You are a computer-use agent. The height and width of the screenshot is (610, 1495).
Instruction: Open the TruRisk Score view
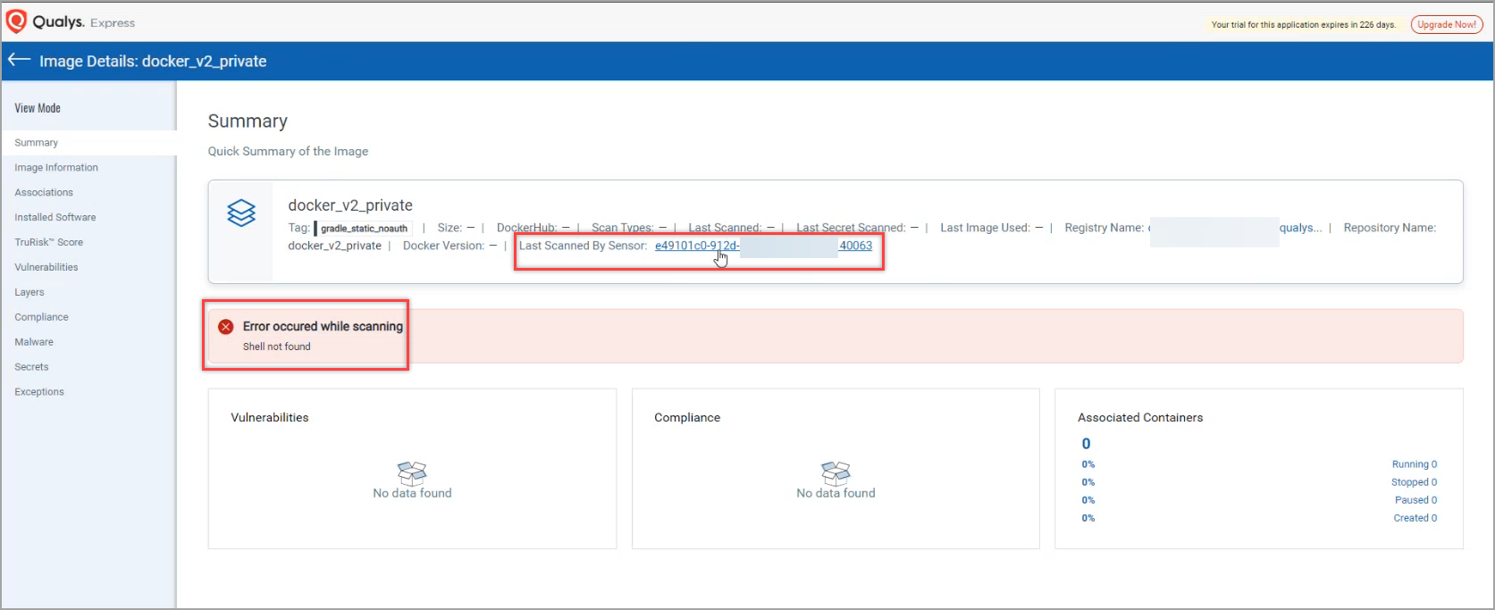point(49,243)
